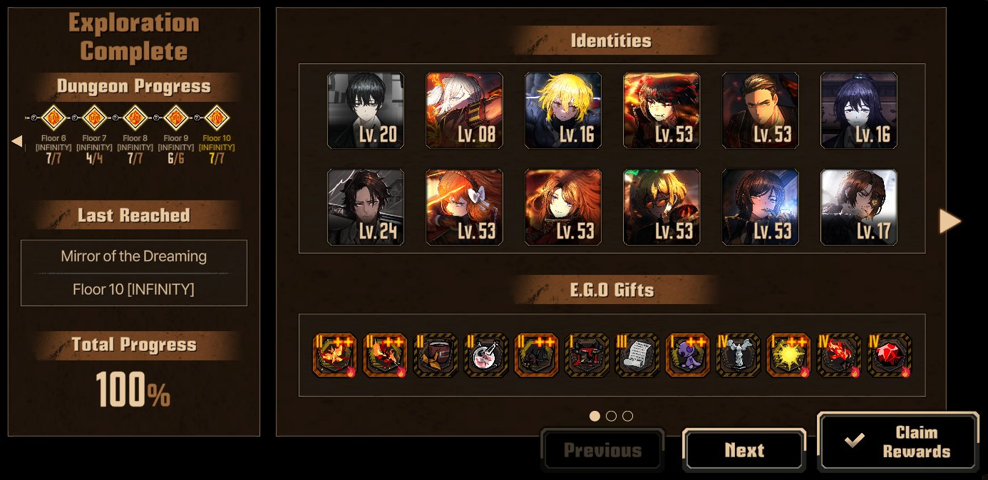Switch to the second gift page dot
This screenshot has width=988, height=480.
coord(611,416)
